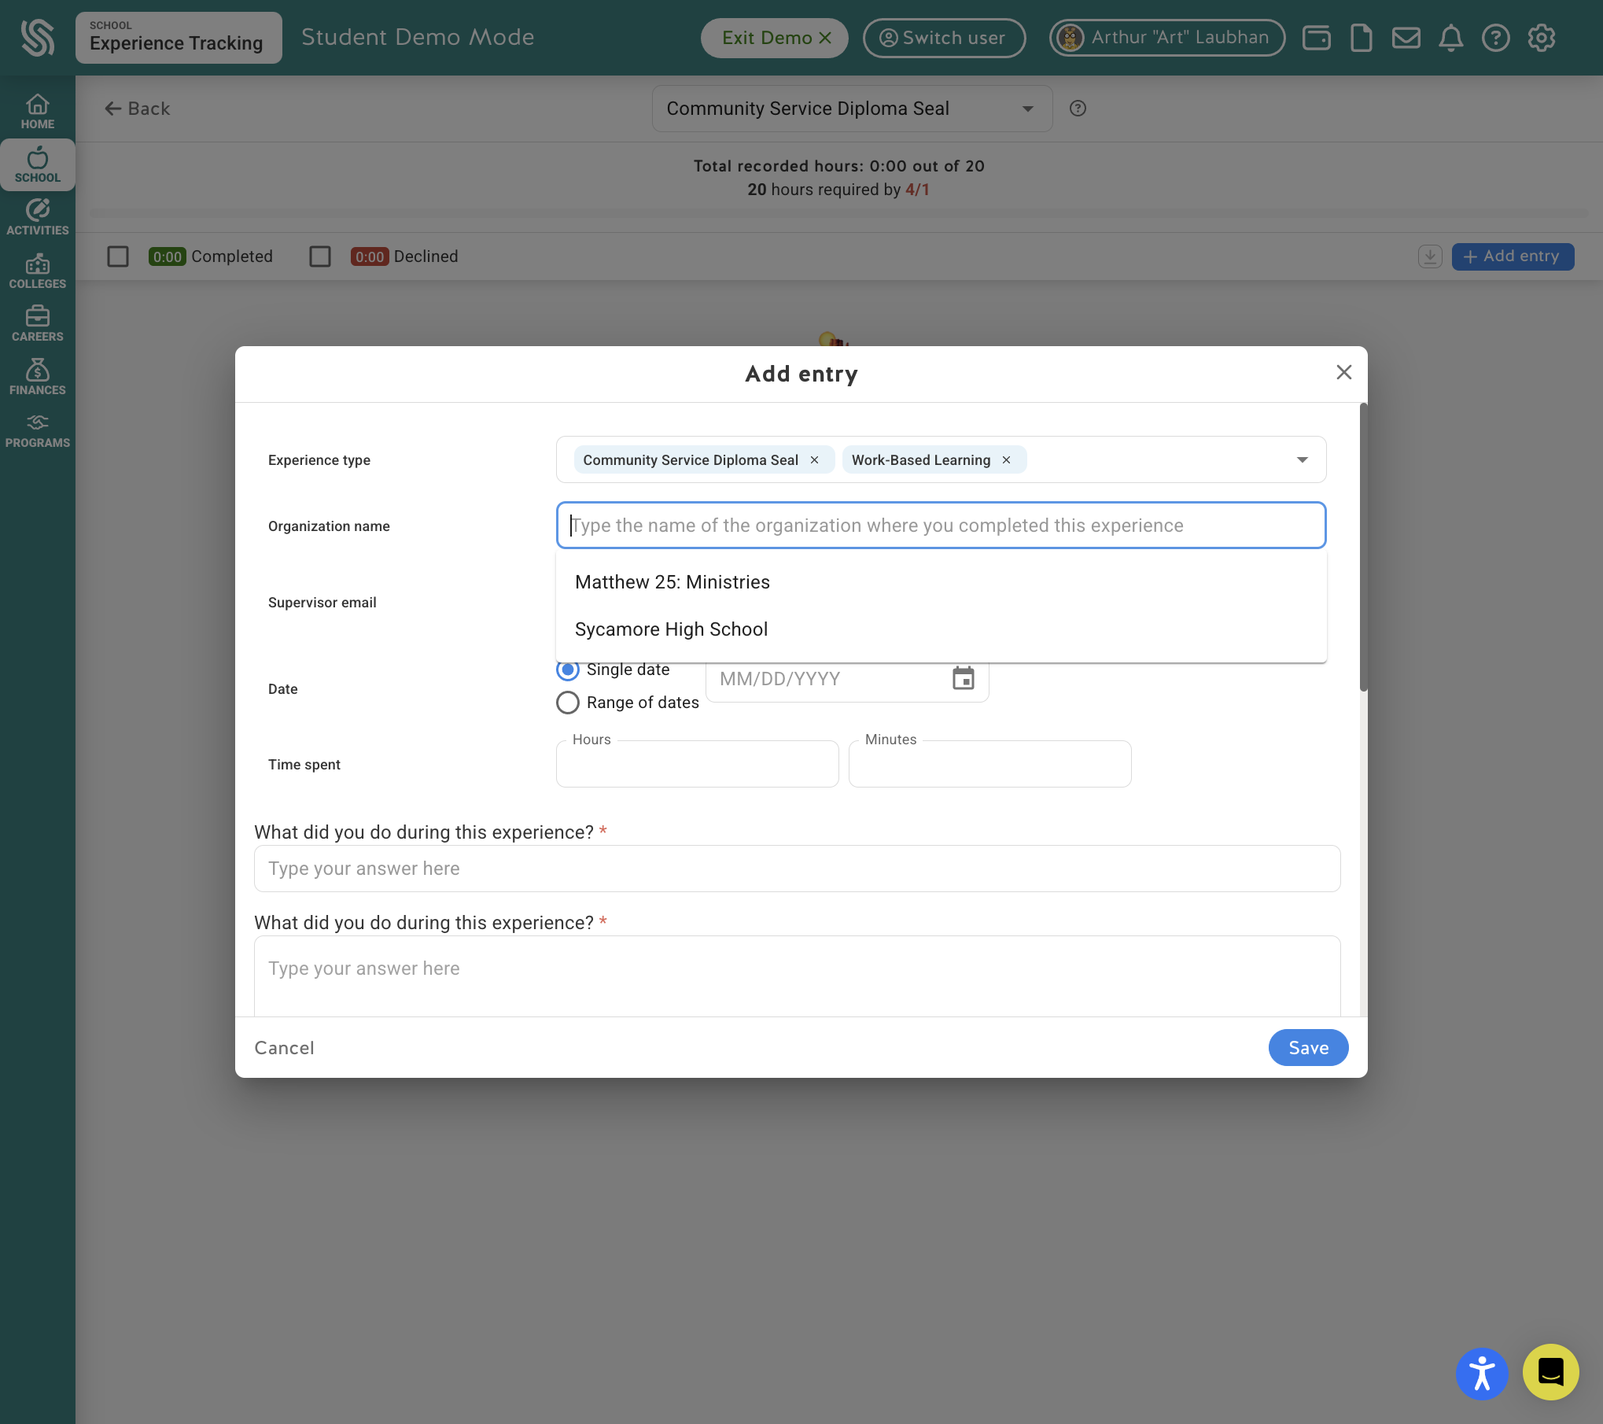Open the Careers sidebar section
The width and height of the screenshot is (1603, 1424).
tap(38, 324)
